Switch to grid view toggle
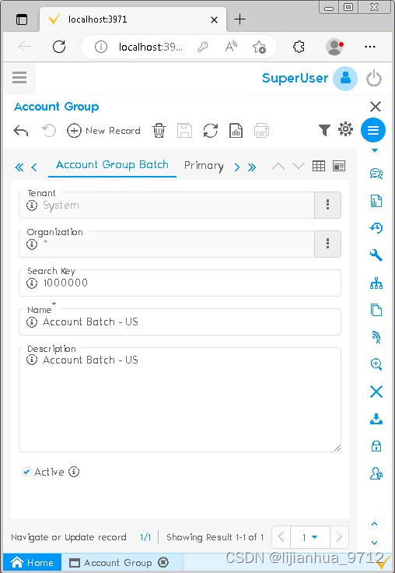Viewport: 395px width, 573px height. pyautogui.click(x=318, y=167)
